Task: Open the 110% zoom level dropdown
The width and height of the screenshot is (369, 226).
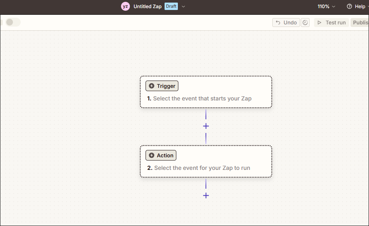Action: [326, 6]
